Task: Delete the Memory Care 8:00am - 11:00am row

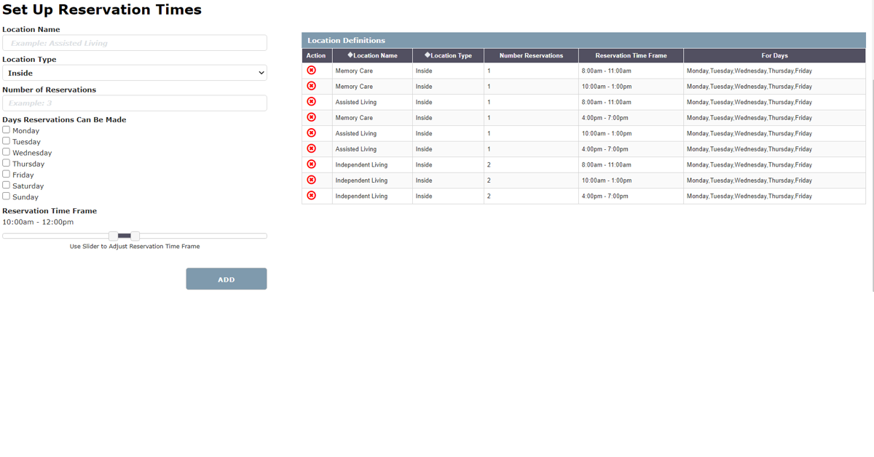Action: [312, 71]
